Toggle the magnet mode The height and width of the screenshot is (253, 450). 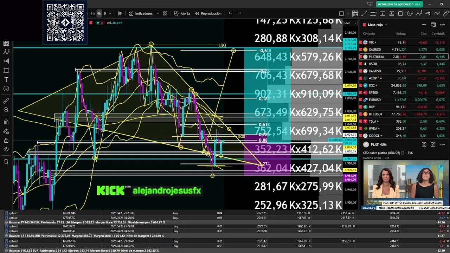(x=6, y=122)
